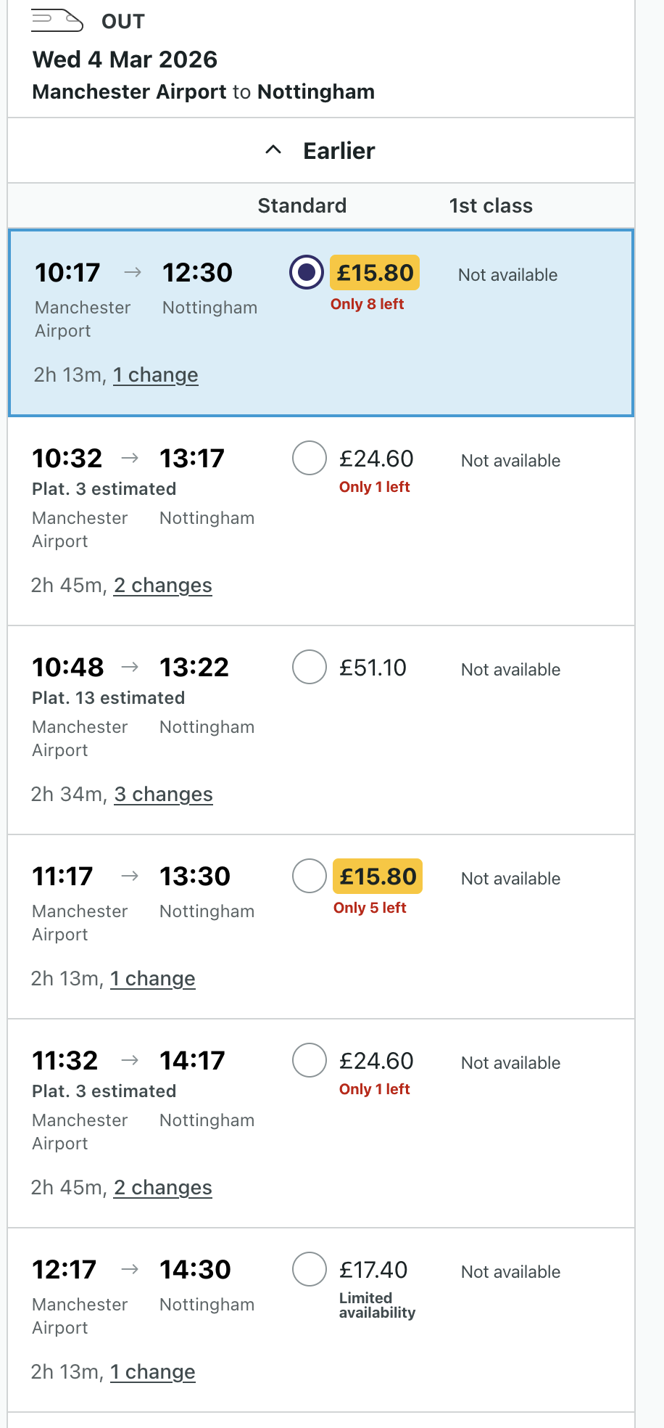Image resolution: width=664 pixels, height=1428 pixels.
Task: Choose the 10:32 £24.60 standard fare
Action: (310, 458)
